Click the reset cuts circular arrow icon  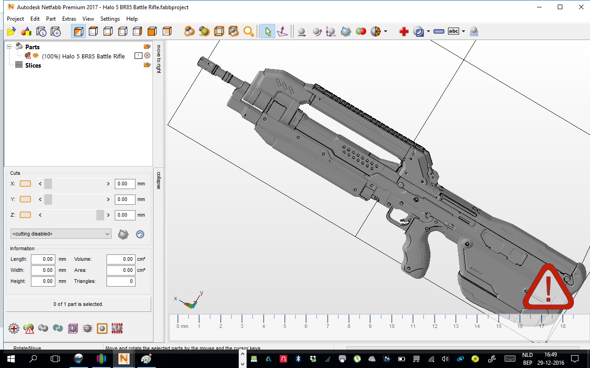[140, 234]
